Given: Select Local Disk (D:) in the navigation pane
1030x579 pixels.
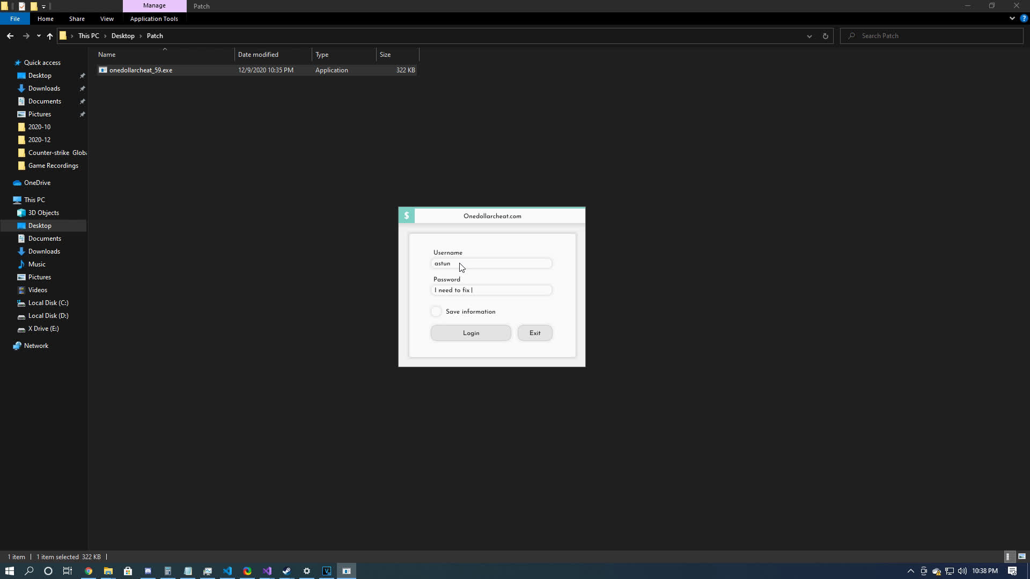Looking at the screenshot, I should pos(48,316).
